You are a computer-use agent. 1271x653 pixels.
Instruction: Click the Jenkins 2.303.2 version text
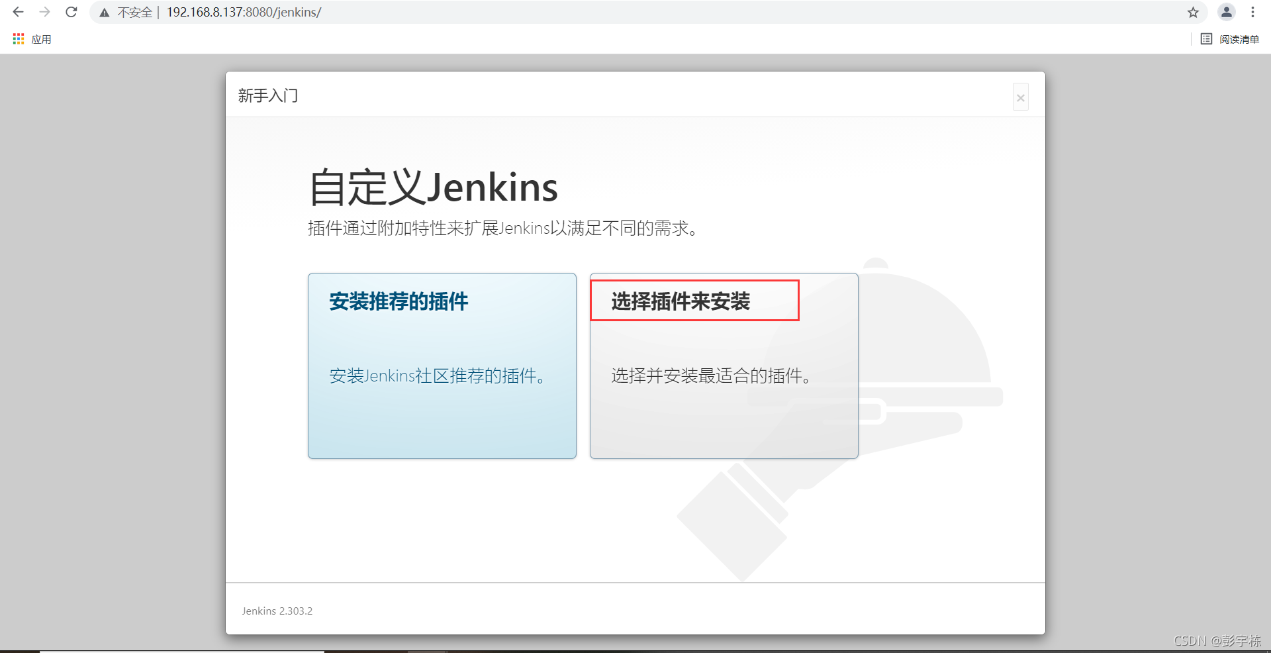277,611
